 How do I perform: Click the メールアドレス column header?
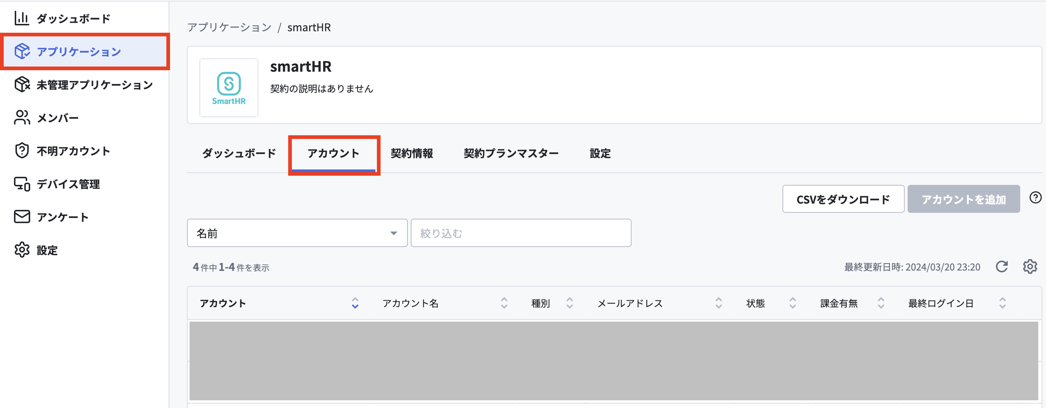point(630,303)
